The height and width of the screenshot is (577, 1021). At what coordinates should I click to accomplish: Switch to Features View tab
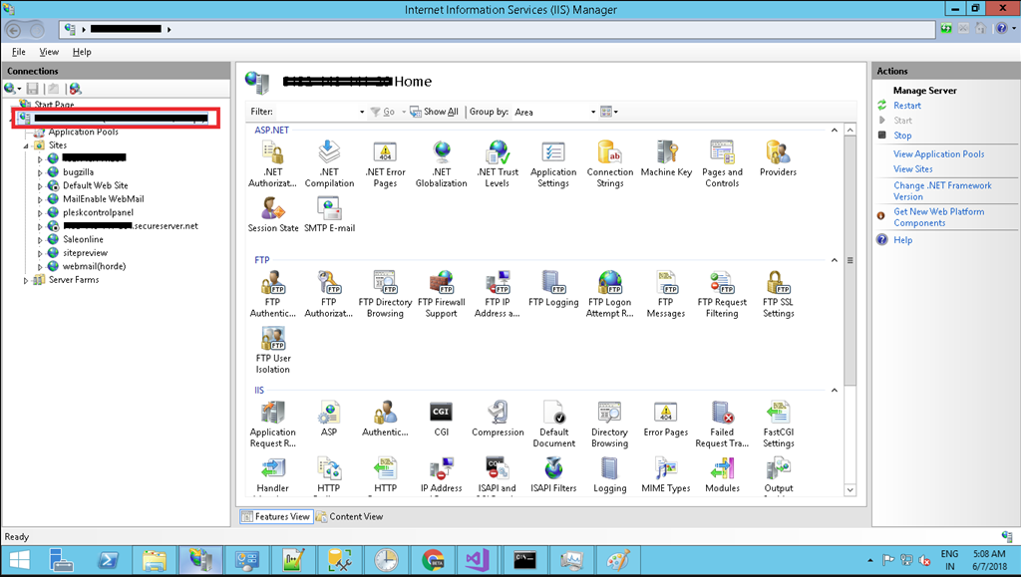tap(275, 516)
